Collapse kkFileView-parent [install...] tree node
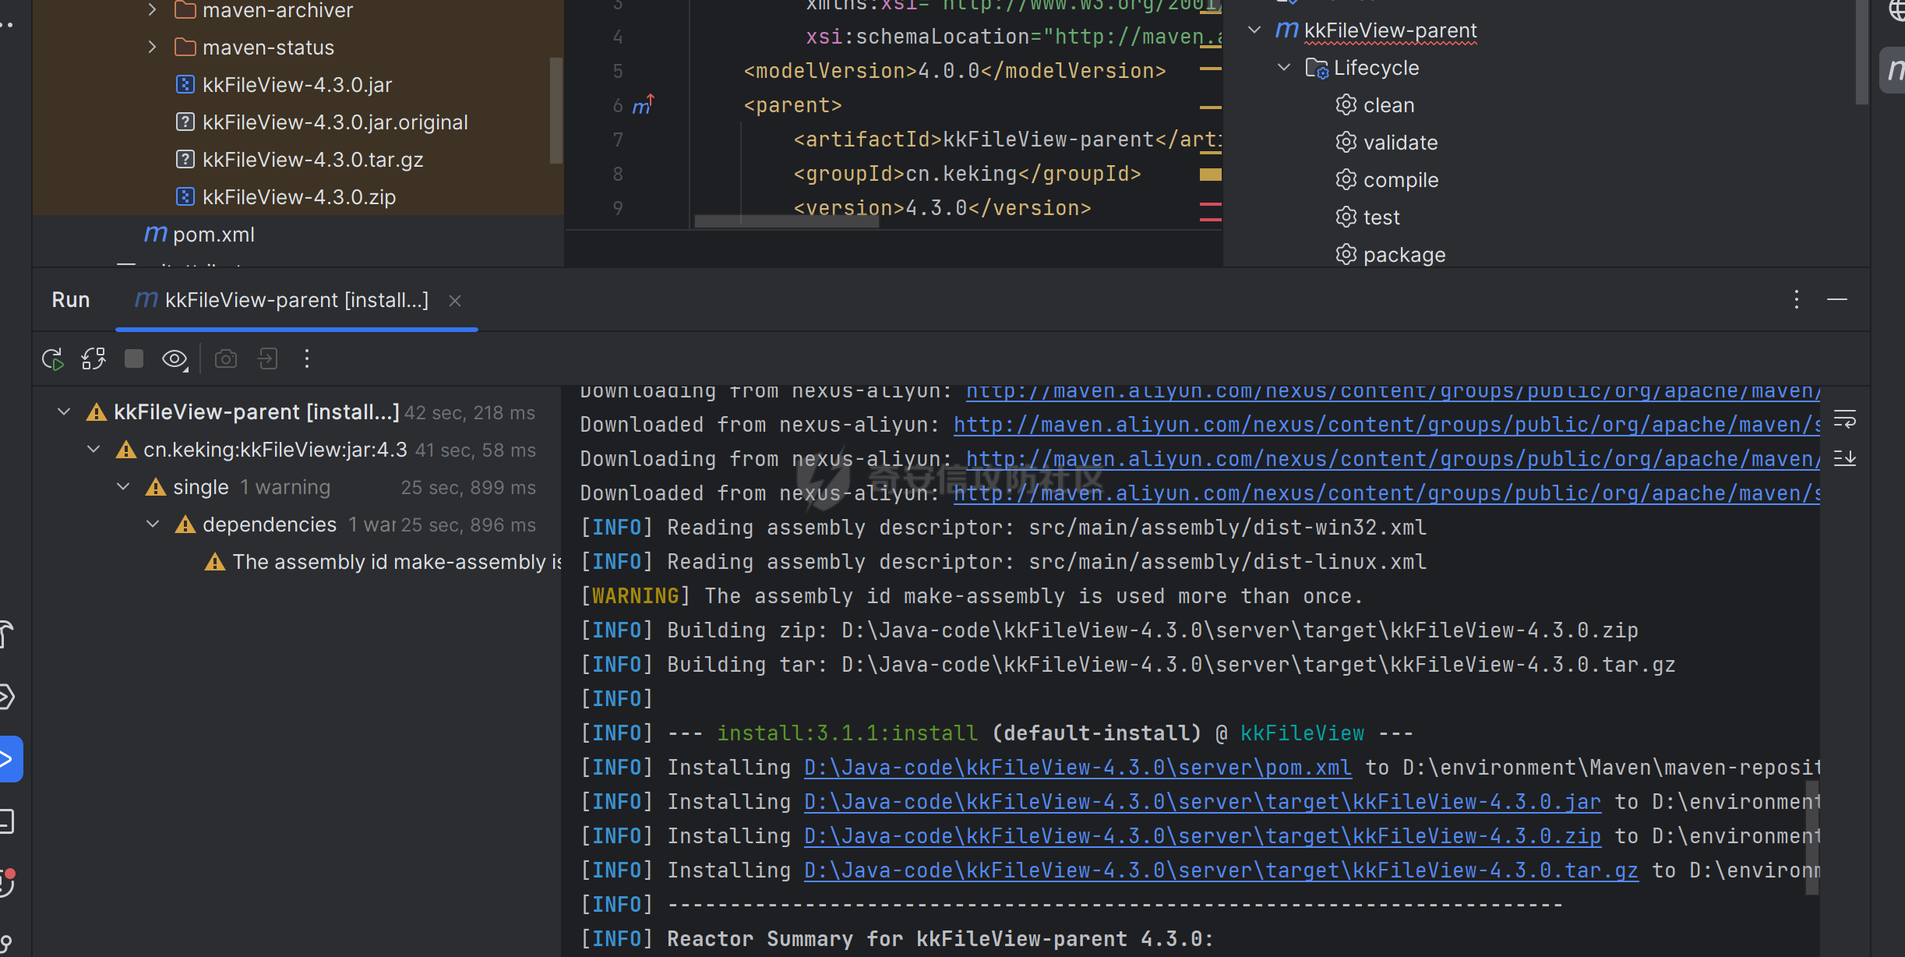The image size is (1905, 957). pos(64,411)
